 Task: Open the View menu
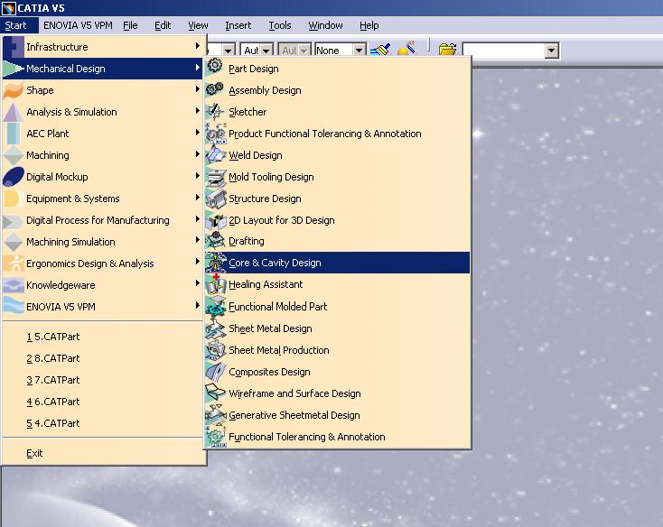[x=198, y=25]
